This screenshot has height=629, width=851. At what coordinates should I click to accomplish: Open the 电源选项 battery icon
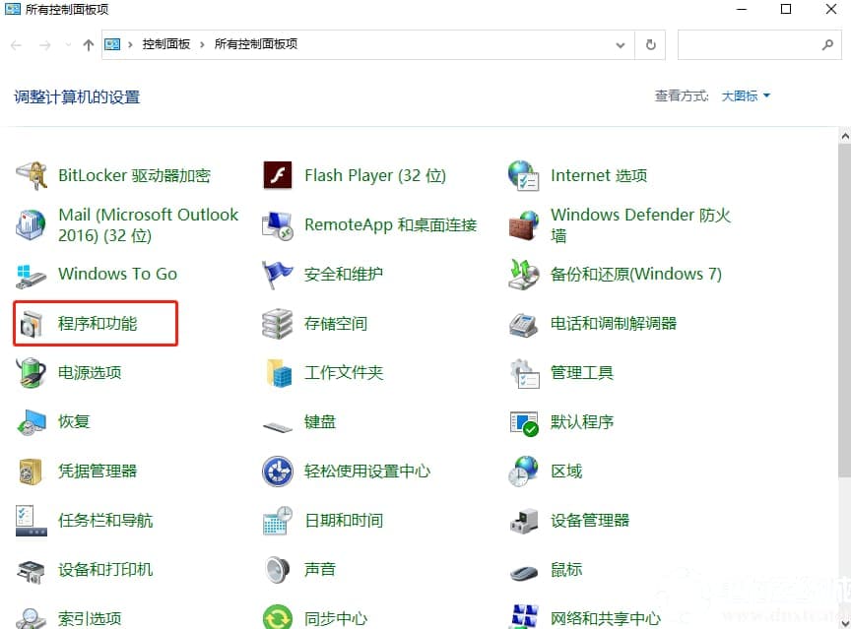[x=31, y=372]
